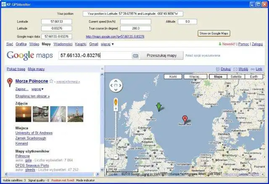
Task: Open the Grafika navigation link
Action: (21, 44)
